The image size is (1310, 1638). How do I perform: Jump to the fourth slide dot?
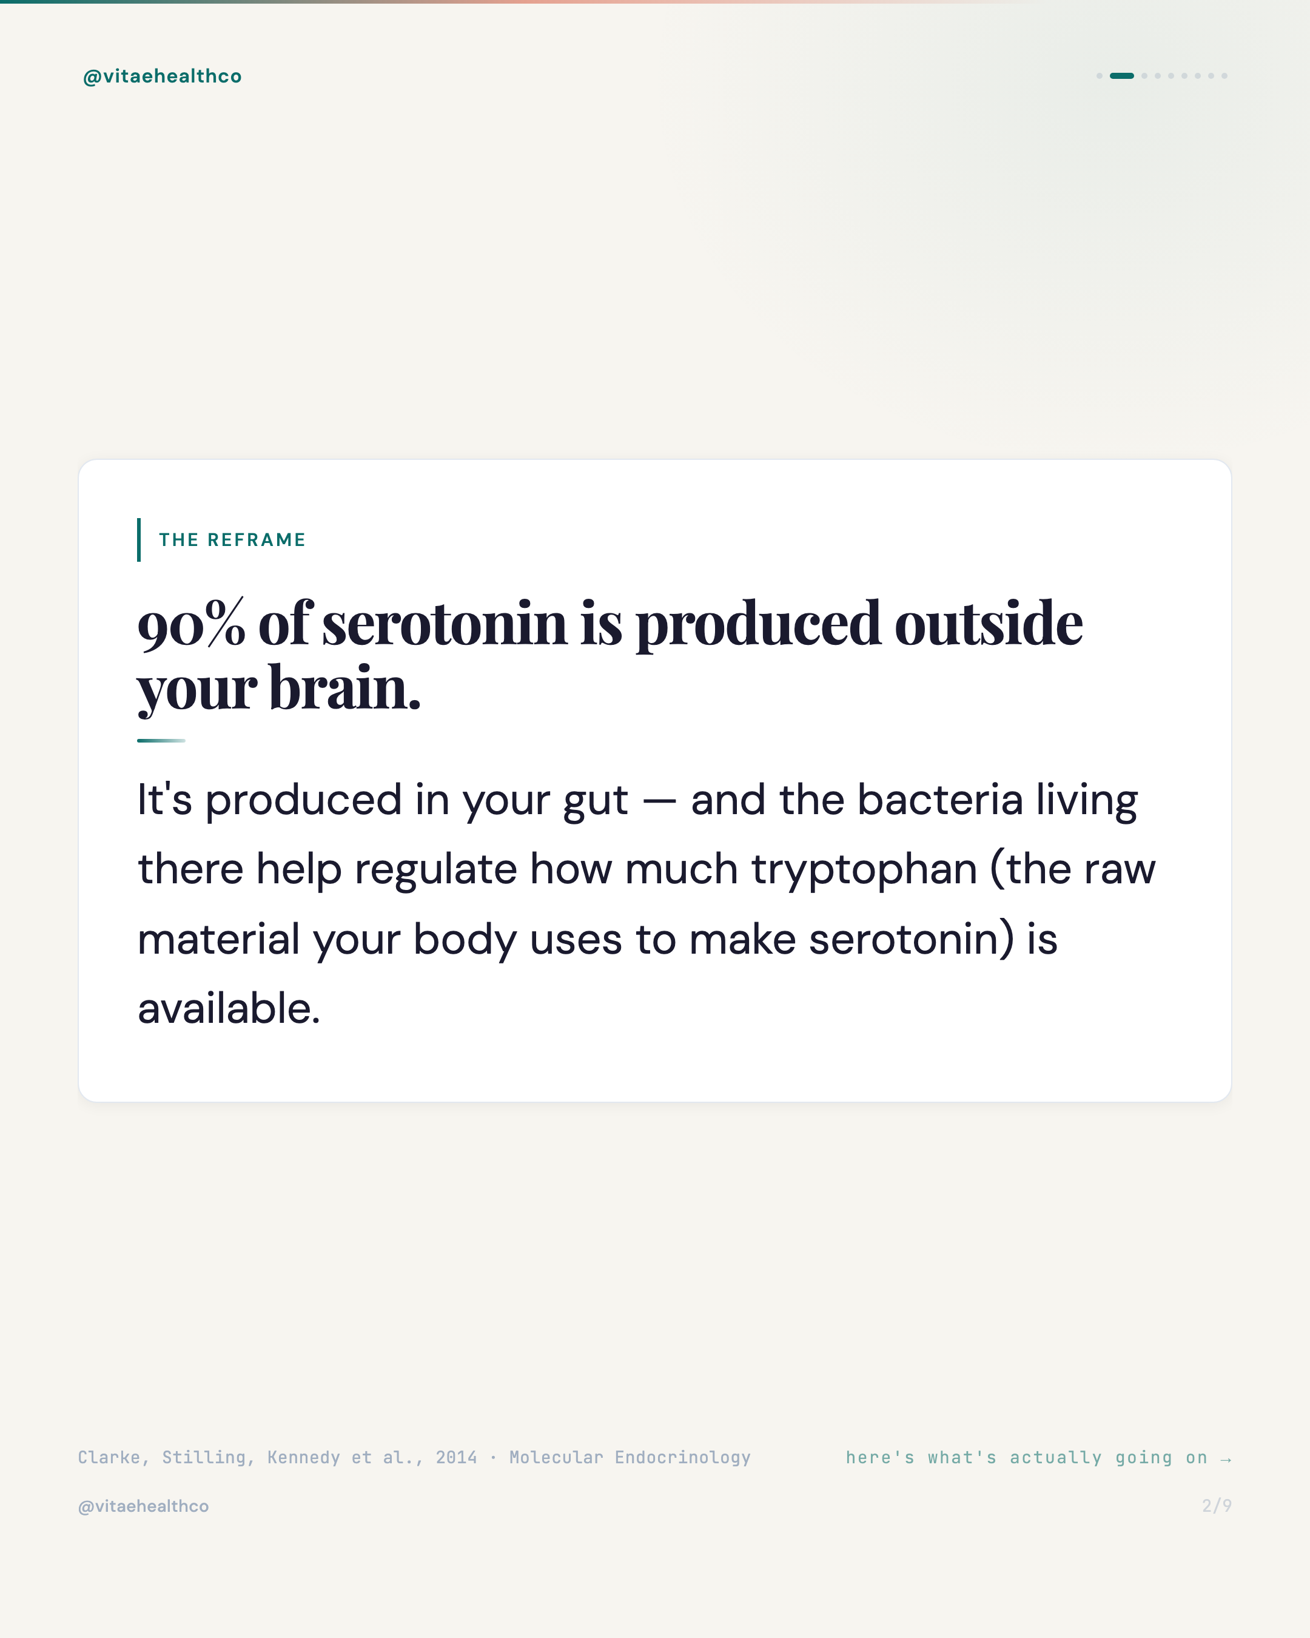pyautogui.click(x=1158, y=76)
